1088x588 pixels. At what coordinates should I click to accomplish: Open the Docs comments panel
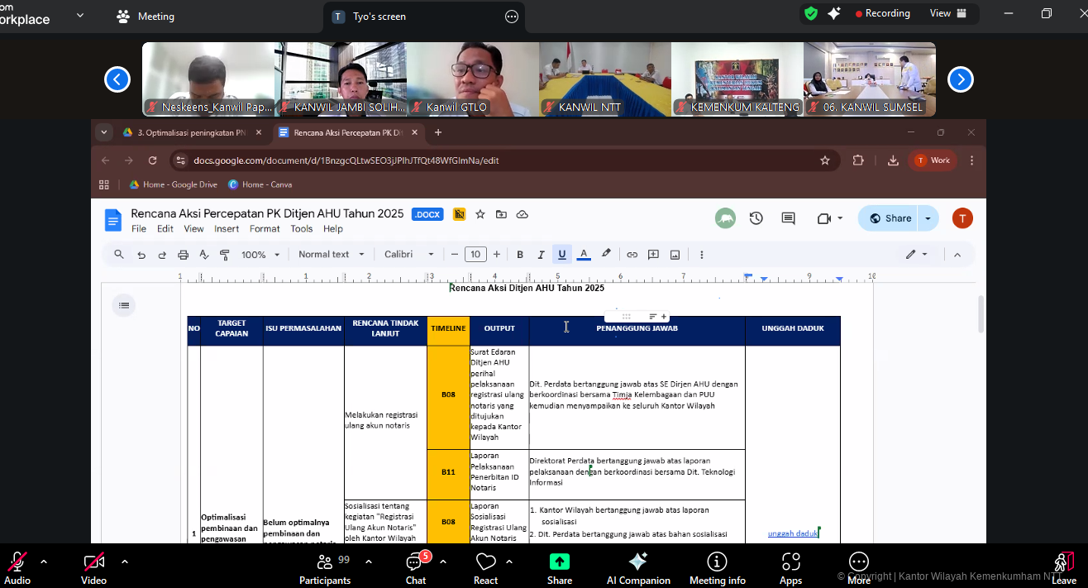[788, 218]
